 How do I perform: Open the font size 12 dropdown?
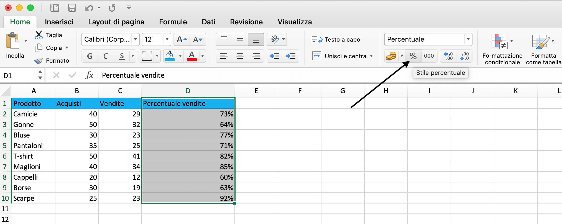point(167,39)
